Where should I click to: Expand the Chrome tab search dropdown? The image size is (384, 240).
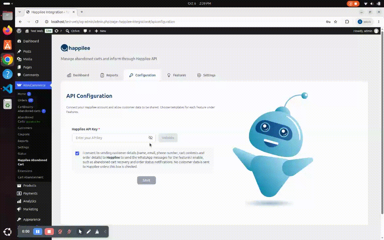point(20,12)
